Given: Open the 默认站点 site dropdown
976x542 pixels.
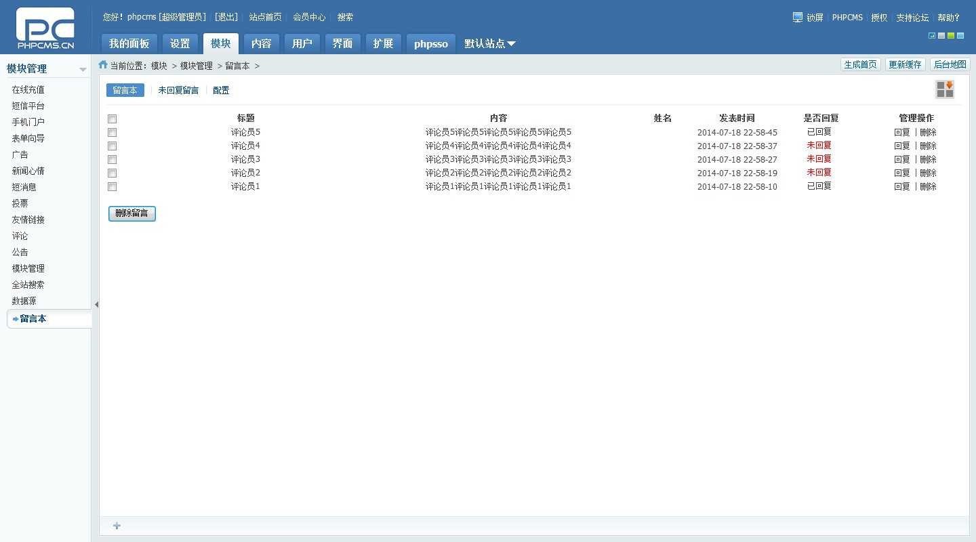Looking at the screenshot, I should click(490, 43).
